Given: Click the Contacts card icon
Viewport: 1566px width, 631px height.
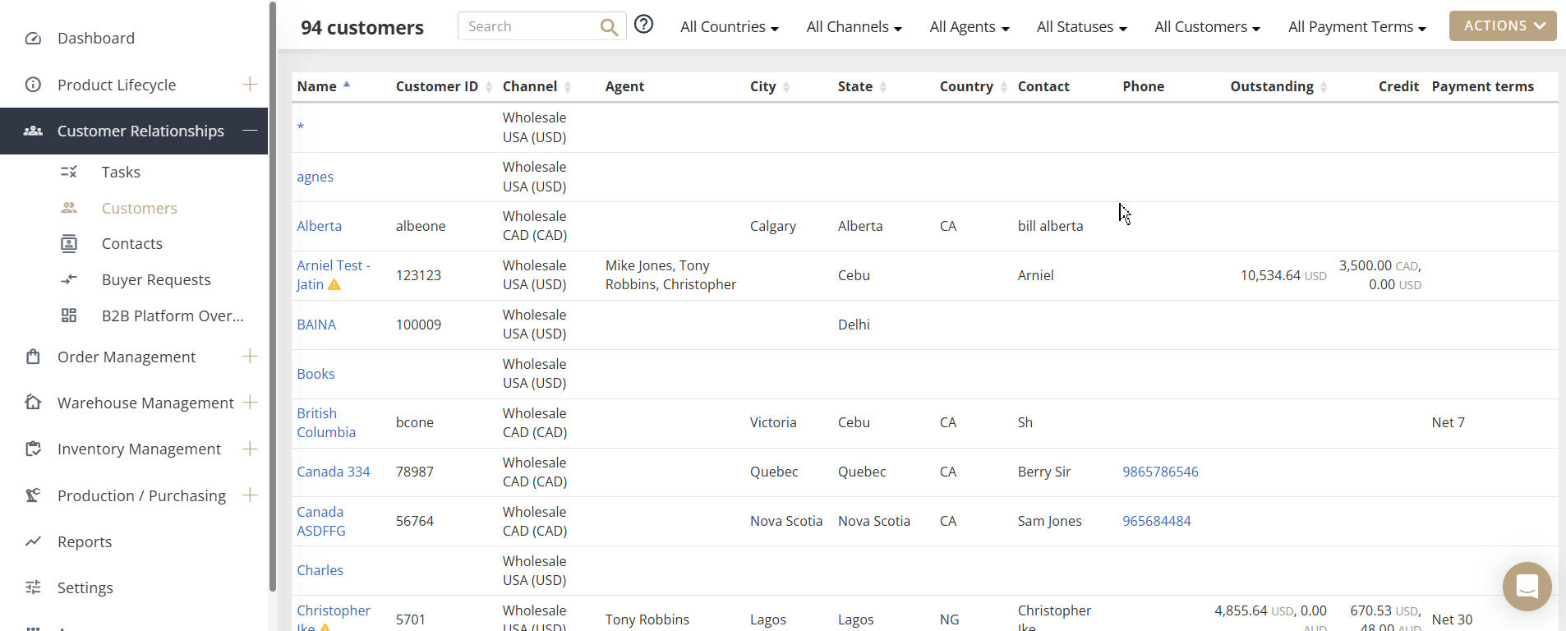Looking at the screenshot, I should click(x=69, y=243).
